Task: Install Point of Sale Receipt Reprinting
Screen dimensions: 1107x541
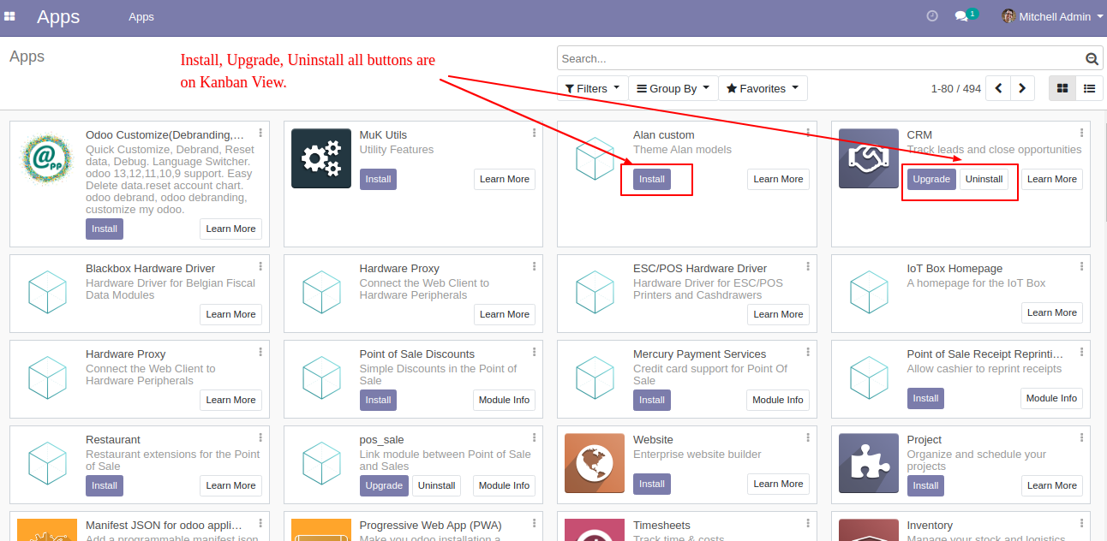Action: 925,398
